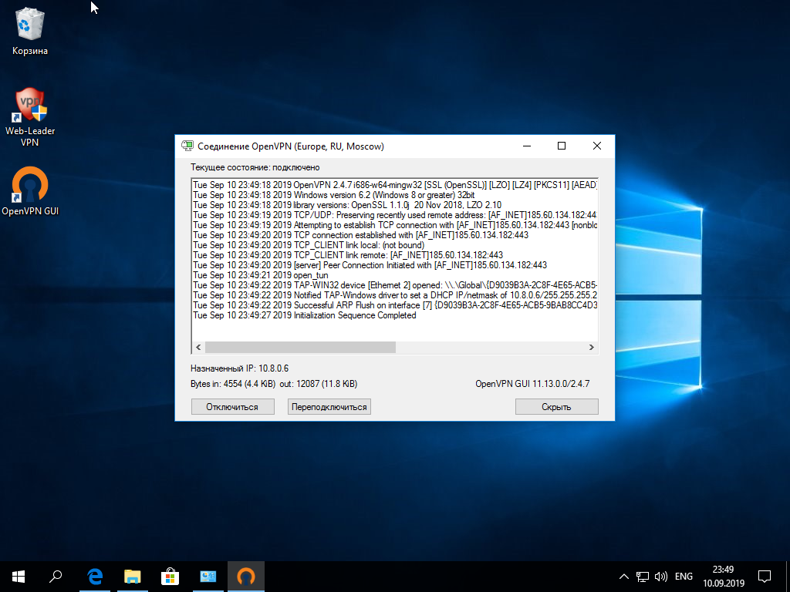Minimize the OpenVPN connection window
This screenshot has width=790, height=592.
527,146
